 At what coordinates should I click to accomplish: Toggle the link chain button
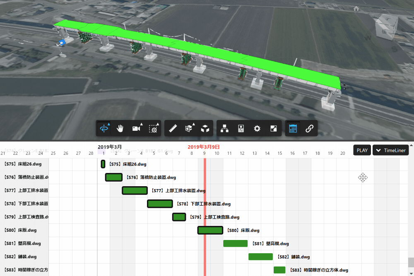309,129
